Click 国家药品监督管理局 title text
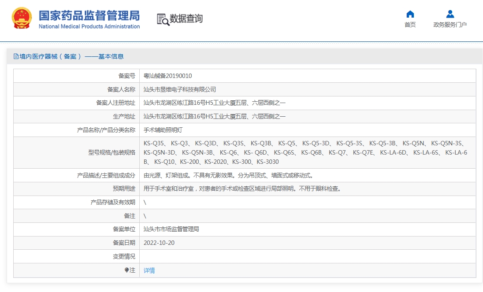483x292 pixels. click(89, 16)
